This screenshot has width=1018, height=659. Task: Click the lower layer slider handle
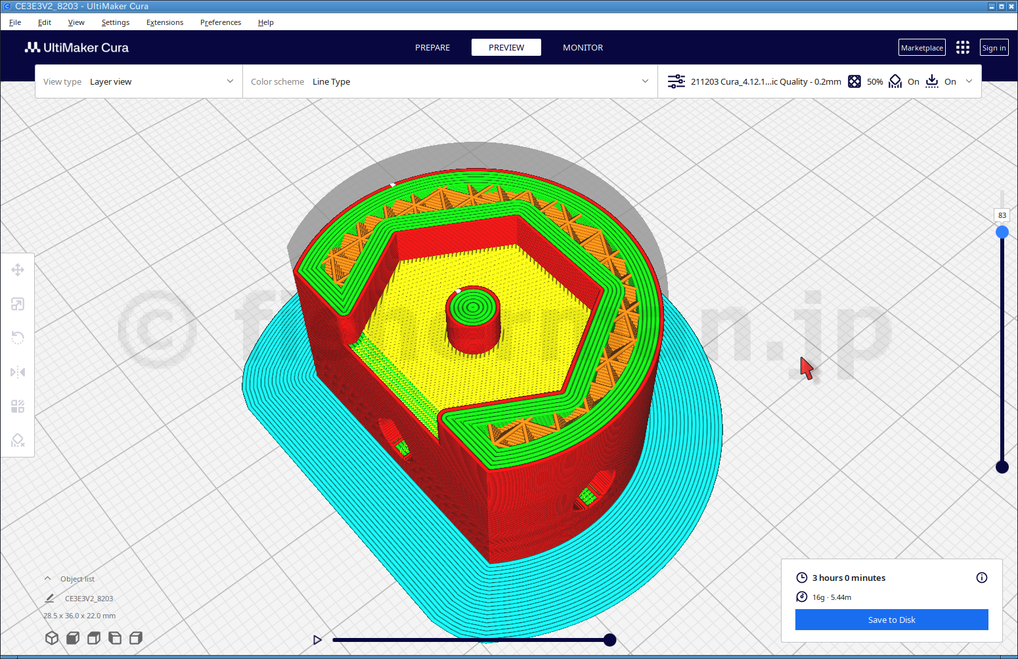point(1002,467)
